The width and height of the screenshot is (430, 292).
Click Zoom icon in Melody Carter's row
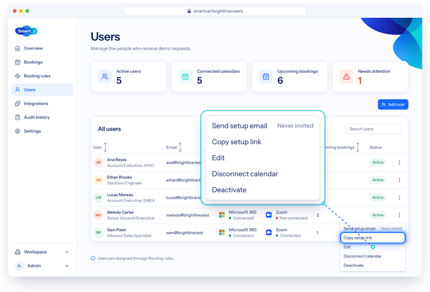click(x=268, y=215)
